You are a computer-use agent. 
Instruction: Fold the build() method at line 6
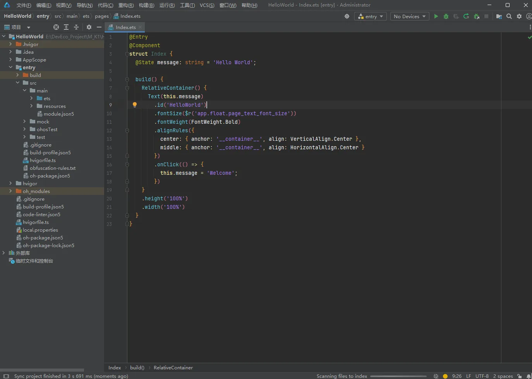[x=127, y=79]
